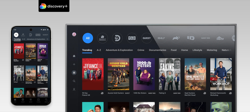Switch to the A-Z tab on TV
The height and width of the screenshot is (112, 250).
tap(99, 50)
